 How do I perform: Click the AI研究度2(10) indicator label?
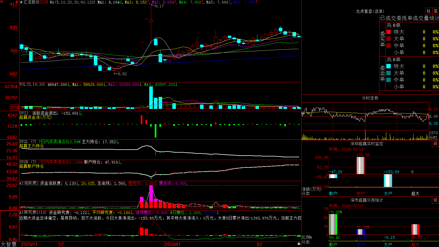coord(33,212)
